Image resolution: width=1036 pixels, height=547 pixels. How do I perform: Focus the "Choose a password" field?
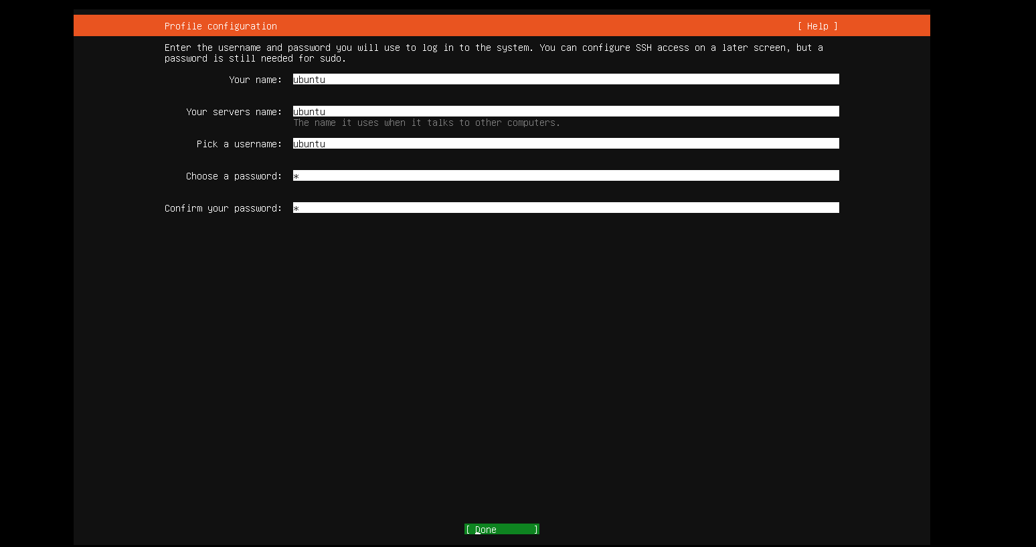(566, 175)
